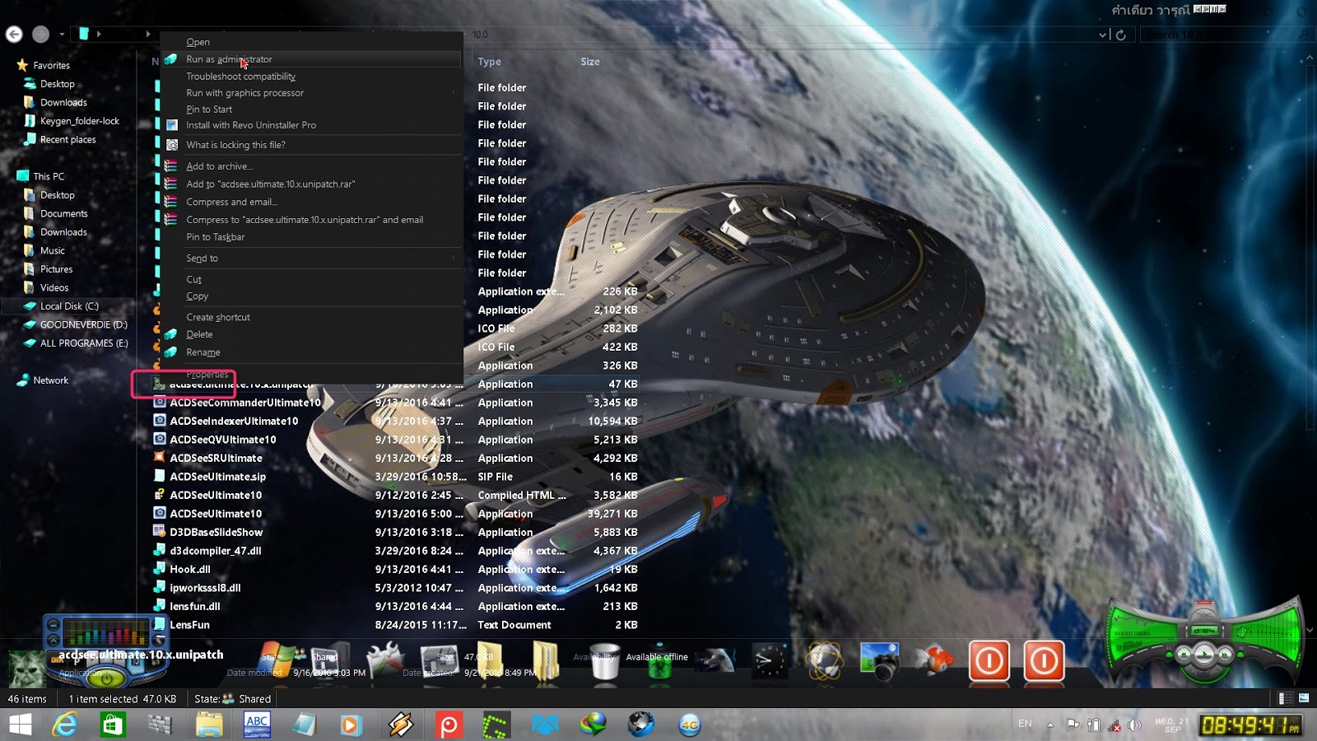This screenshot has width=1317, height=741.
Task: Click the Windows Start button
Action: [20, 725]
